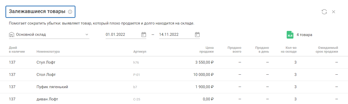Click the warehouse icon near Основной склад

tap(11, 35)
